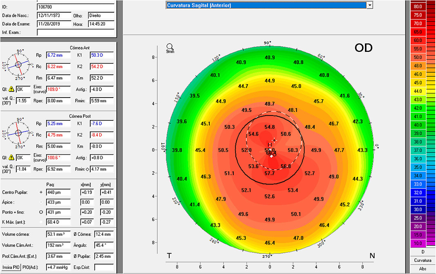Click the 47.0 reading near map bottom
The image size is (436, 274).
click(298, 238)
